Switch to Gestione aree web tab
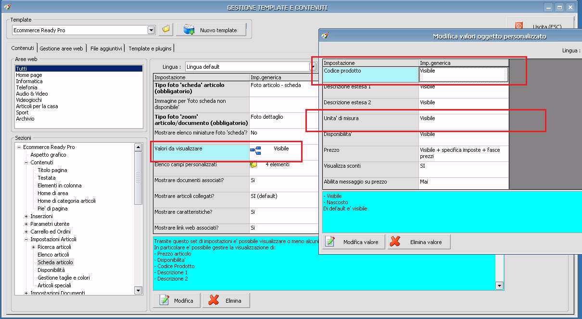 tap(61, 49)
